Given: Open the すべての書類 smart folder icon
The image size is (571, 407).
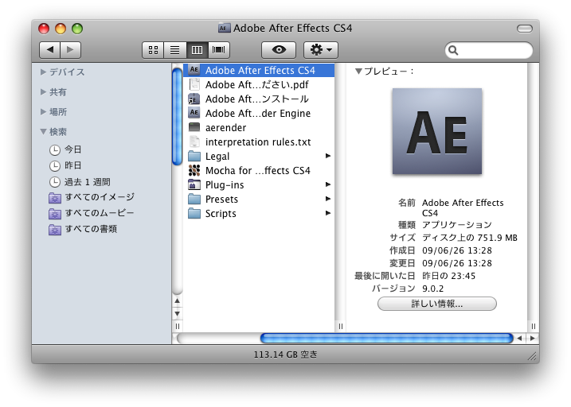Looking at the screenshot, I should coord(55,230).
